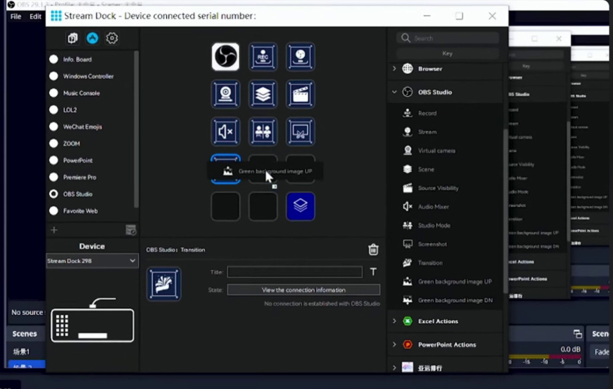The height and width of the screenshot is (389, 613).
Task: Expand the 亚运排行 category
Action: tap(394, 367)
